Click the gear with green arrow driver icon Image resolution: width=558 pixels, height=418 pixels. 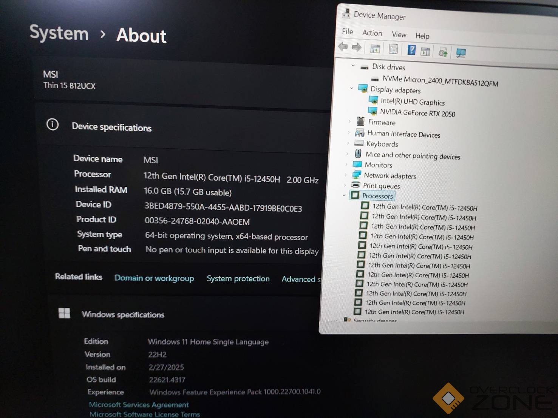[443, 52]
